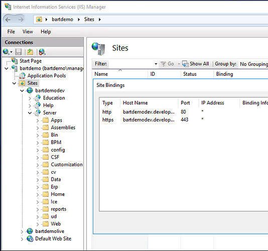Click the Show All icon in filter bar
268x251 pixels.
tap(185, 64)
